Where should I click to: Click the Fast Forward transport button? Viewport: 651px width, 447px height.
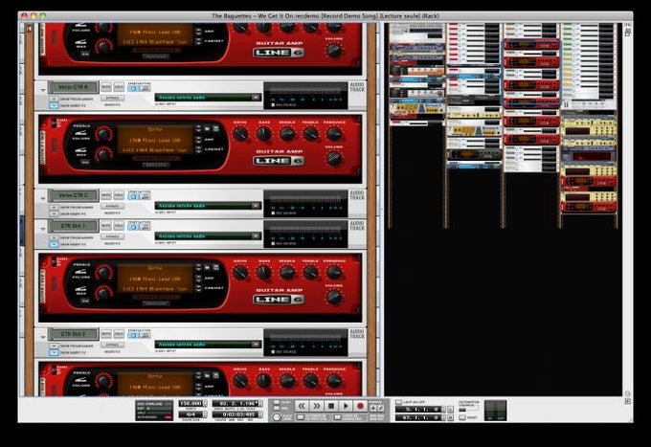(316, 406)
